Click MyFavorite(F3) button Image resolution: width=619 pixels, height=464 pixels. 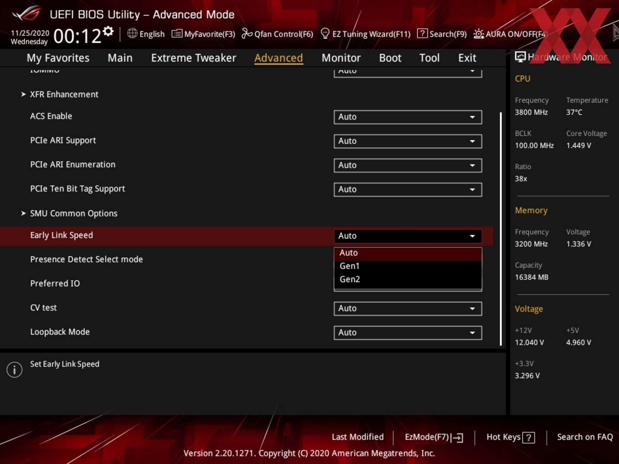click(x=203, y=34)
